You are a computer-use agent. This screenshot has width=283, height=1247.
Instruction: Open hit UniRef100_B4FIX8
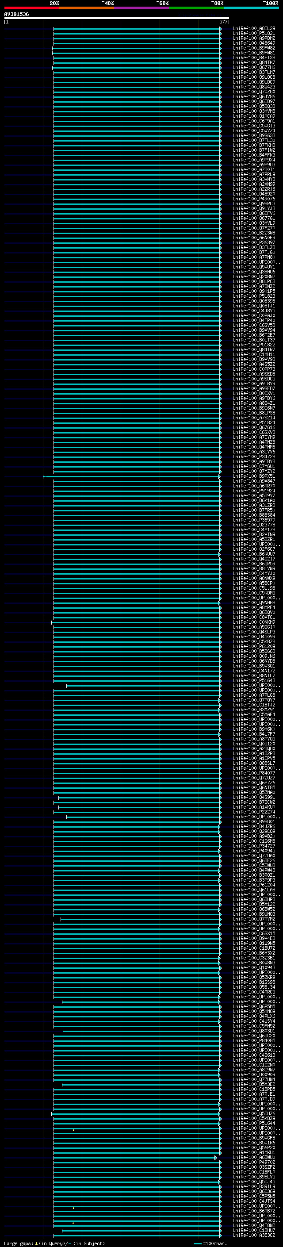click(254, 58)
